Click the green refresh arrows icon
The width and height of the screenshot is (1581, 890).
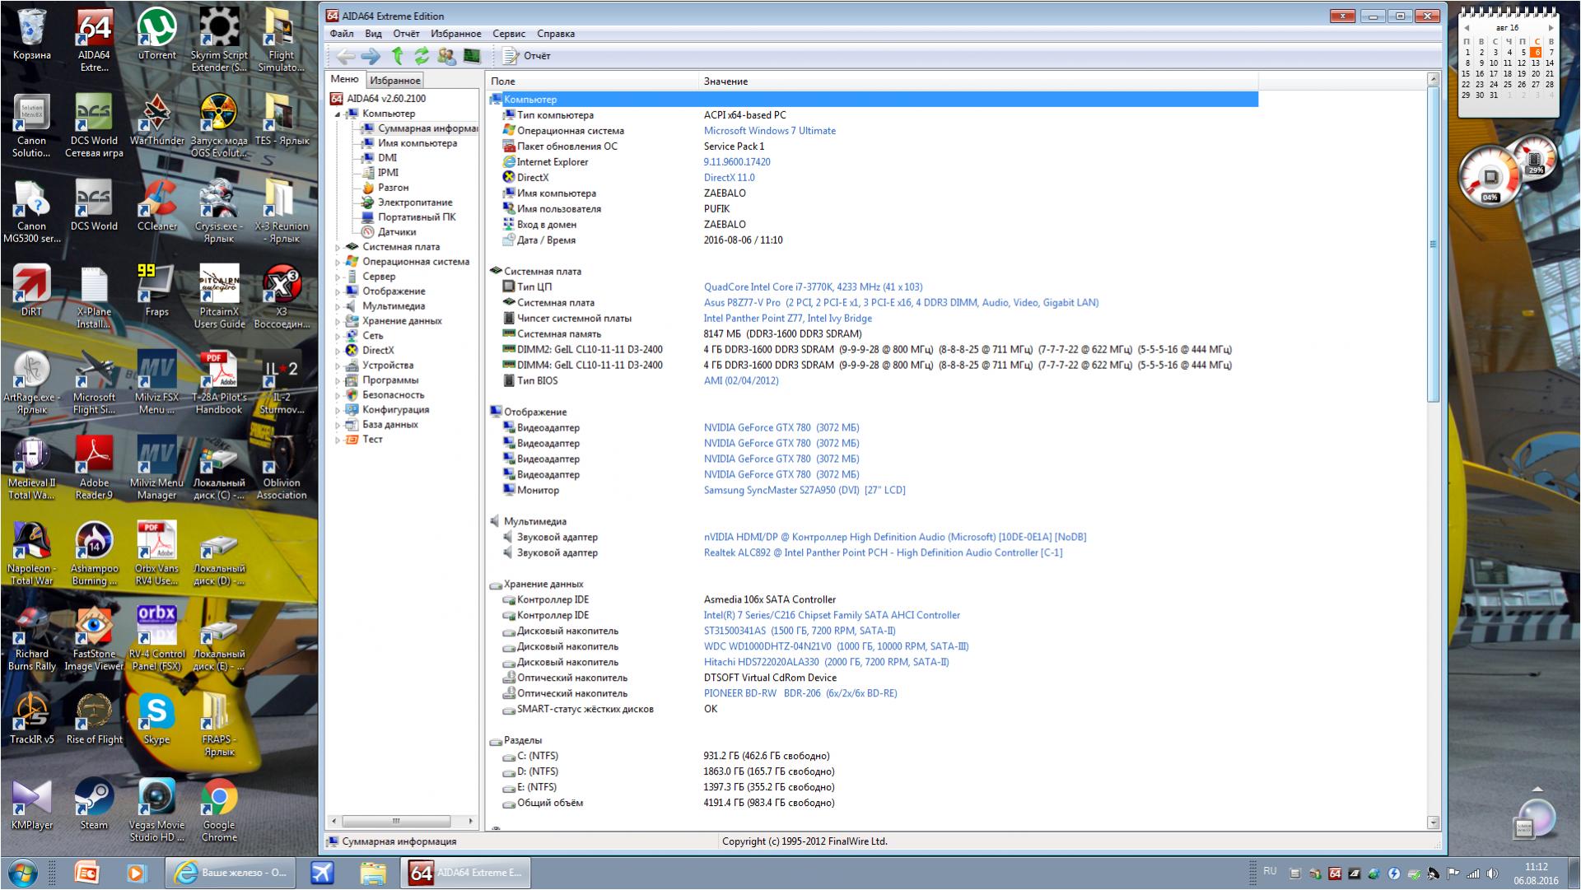[422, 56]
